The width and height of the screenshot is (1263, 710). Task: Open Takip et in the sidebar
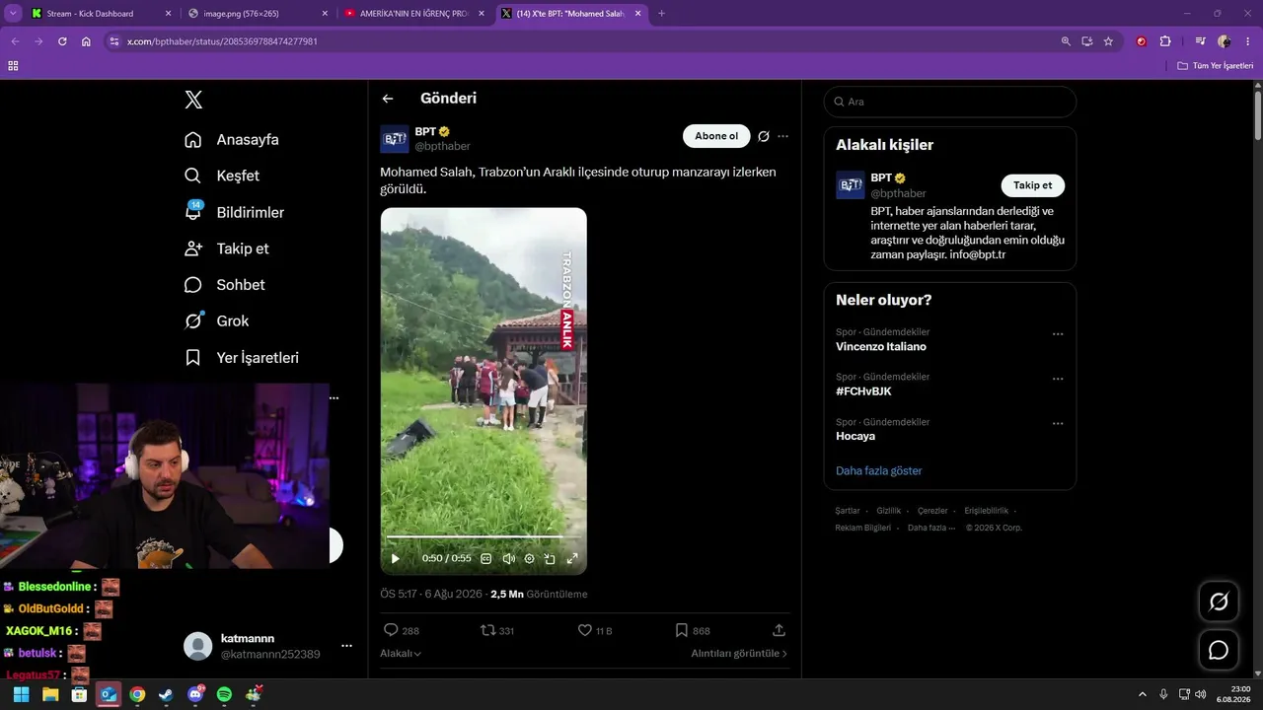pyautogui.click(x=227, y=248)
